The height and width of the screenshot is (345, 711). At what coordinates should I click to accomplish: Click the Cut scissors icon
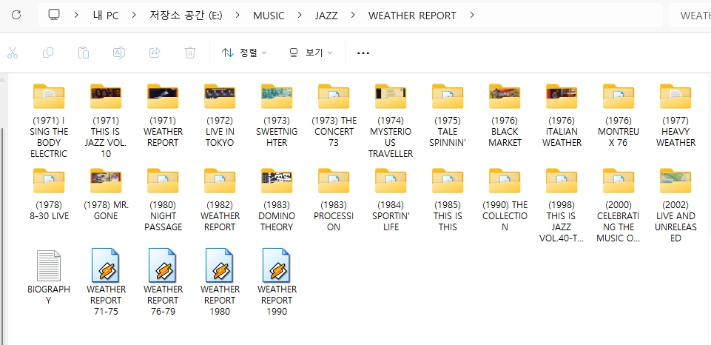pos(13,53)
